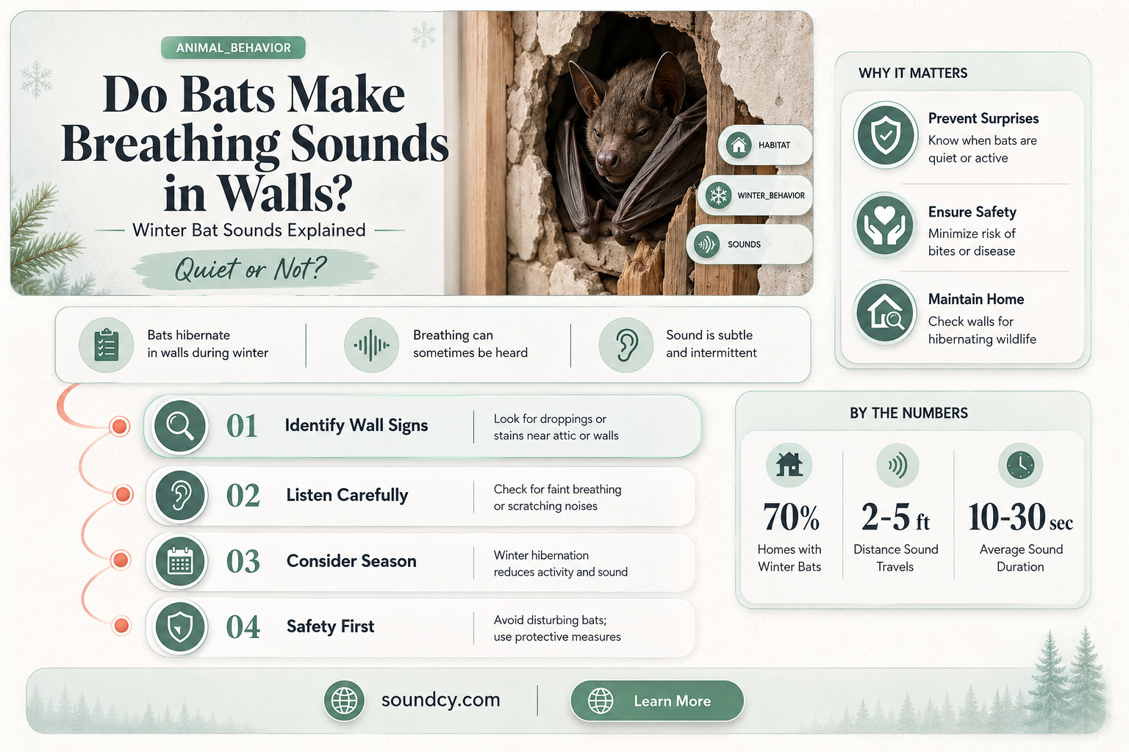The image size is (1129, 752).
Task: Select the WINTER_BEHAVIOR snowflake icon
Action: click(x=718, y=195)
